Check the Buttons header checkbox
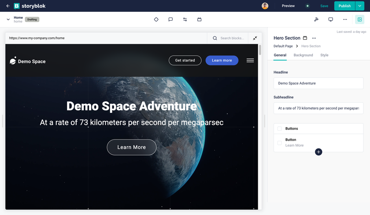This screenshot has width=370, height=215. 279,129
